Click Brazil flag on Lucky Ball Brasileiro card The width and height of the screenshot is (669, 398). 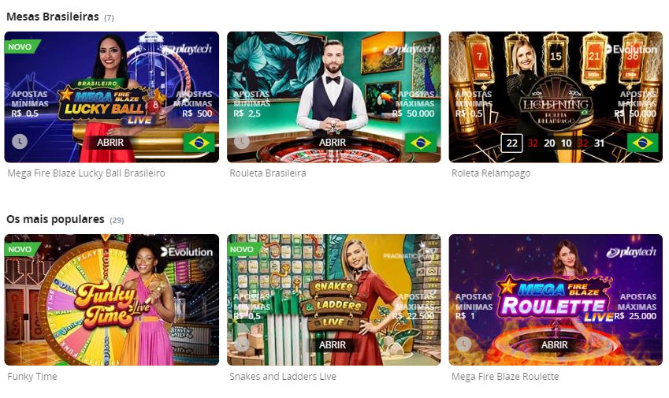click(199, 143)
